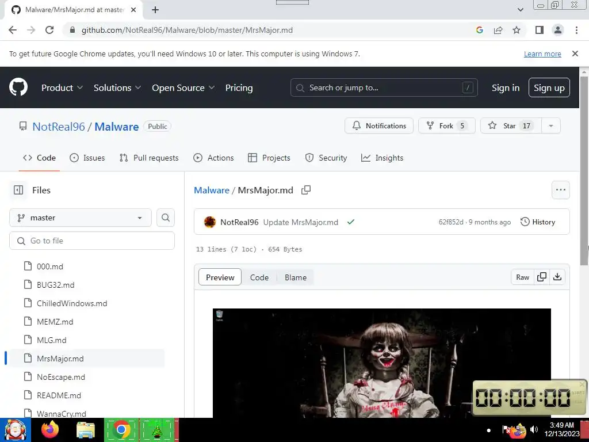Open Firefox from the taskbar
Screen dimensions: 589x442
pyautogui.click(x=50, y=430)
